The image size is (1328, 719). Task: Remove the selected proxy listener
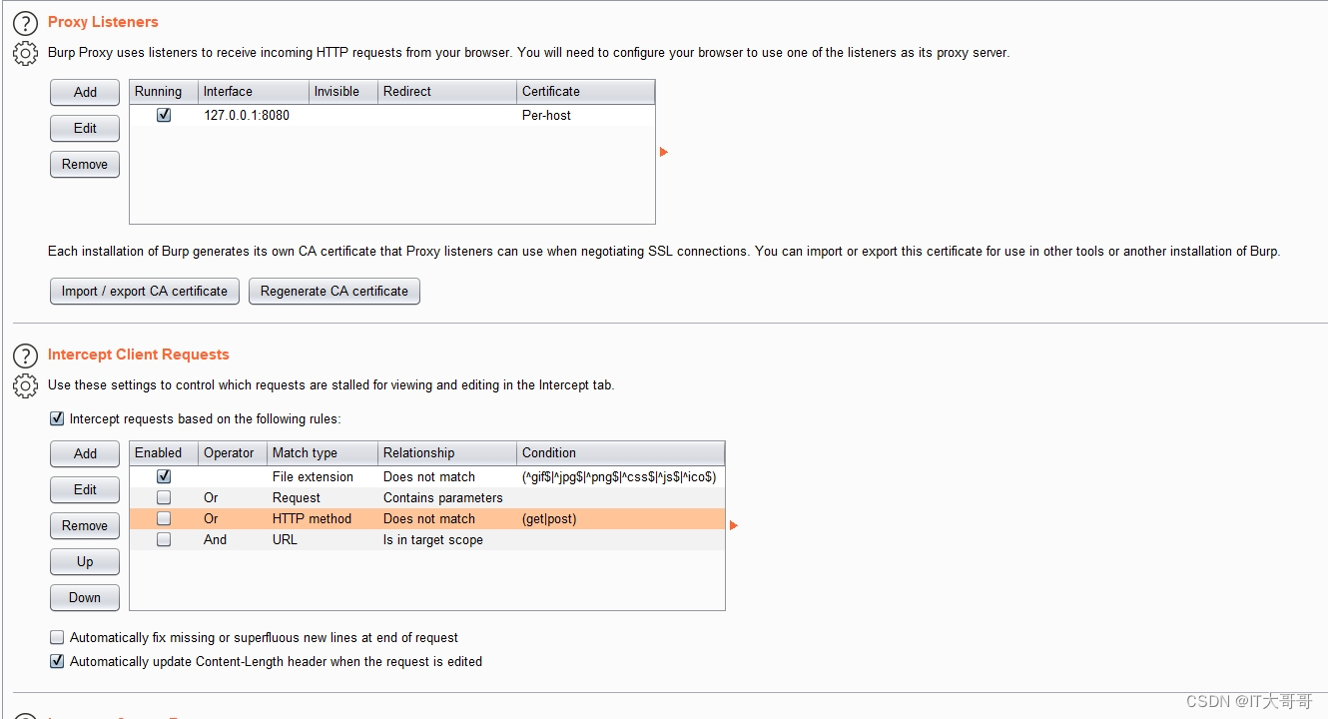85,164
